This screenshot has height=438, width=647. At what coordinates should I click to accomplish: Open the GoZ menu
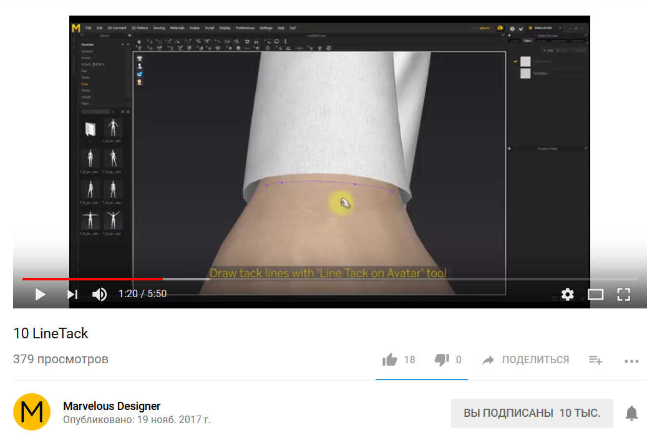(x=293, y=28)
